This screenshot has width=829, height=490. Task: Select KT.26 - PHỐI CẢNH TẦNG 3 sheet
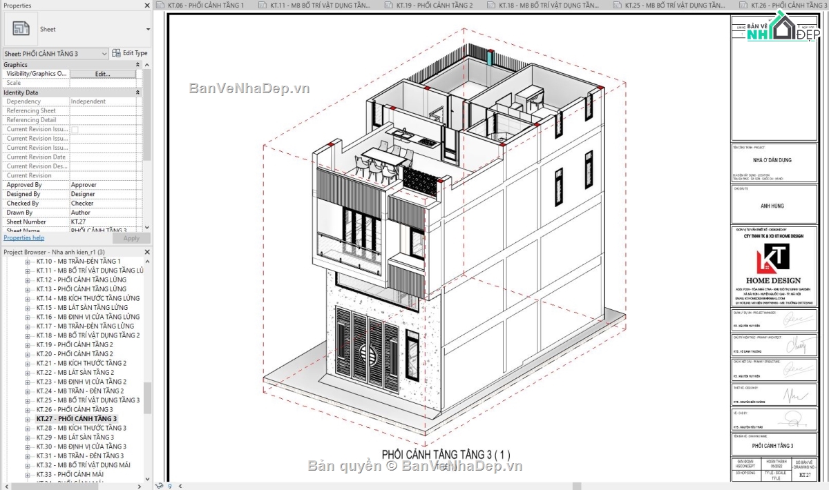tap(75, 410)
